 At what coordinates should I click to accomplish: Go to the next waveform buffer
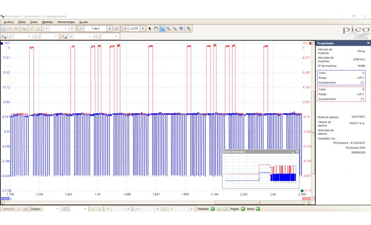pyautogui.click(x=110, y=29)
